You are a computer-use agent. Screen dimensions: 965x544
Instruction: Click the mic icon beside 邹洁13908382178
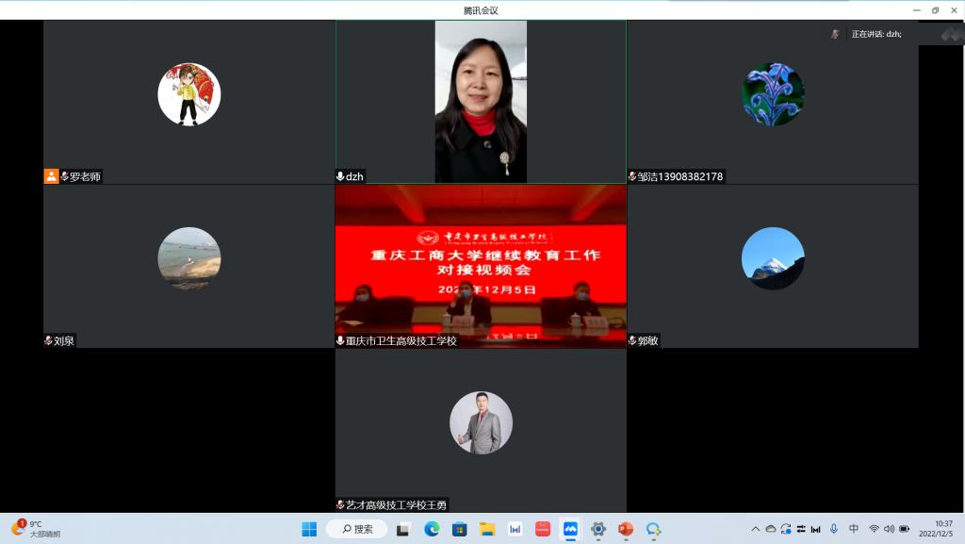632,176
